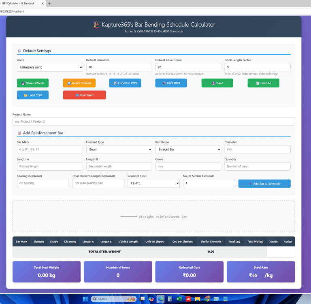Image resolution: width=311 pixels, height=304 pixels.
Task: Open the Element Type dropdown
Action: tap(119, 150)
